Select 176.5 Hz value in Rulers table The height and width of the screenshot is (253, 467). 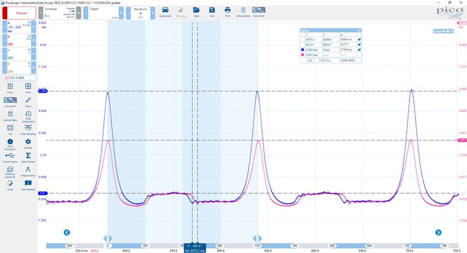coord(324,60)
